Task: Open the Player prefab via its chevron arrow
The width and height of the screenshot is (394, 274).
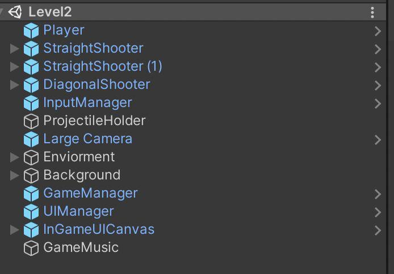Action: [x=378, y=31]
